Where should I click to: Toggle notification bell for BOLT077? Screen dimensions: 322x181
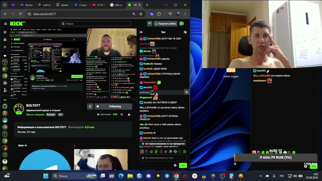(90, 107)
